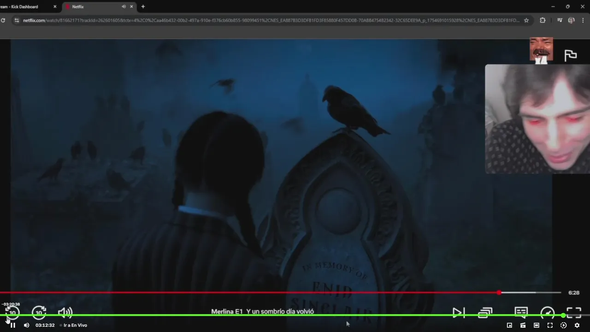
Task: Open the browser extensions puzzle icon
Action: coord(543,20)
